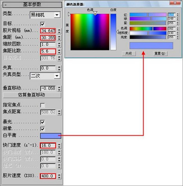The image size is (183, 186).
Task: Click the 焦点距离 spinner arrows
Action: [59, 112]
